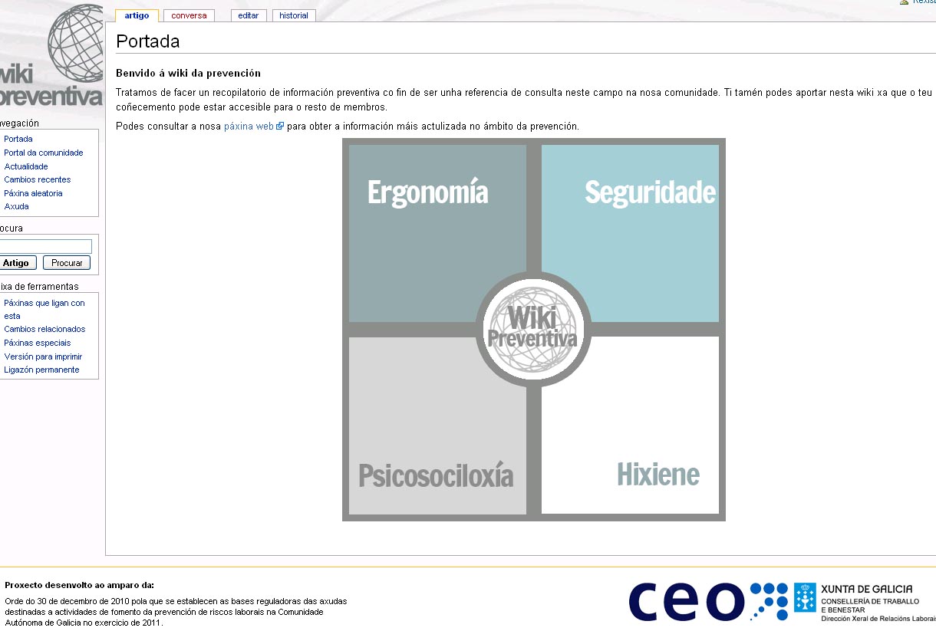Open Páxinas que ligan con esta

44,309
